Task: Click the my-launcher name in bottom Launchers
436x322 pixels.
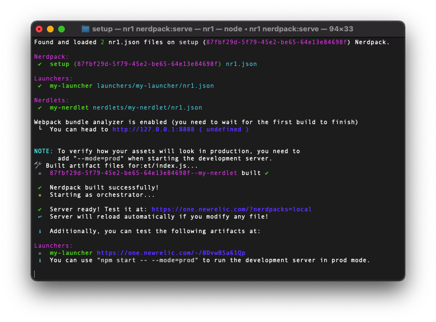Action: (x=71, y=253)
